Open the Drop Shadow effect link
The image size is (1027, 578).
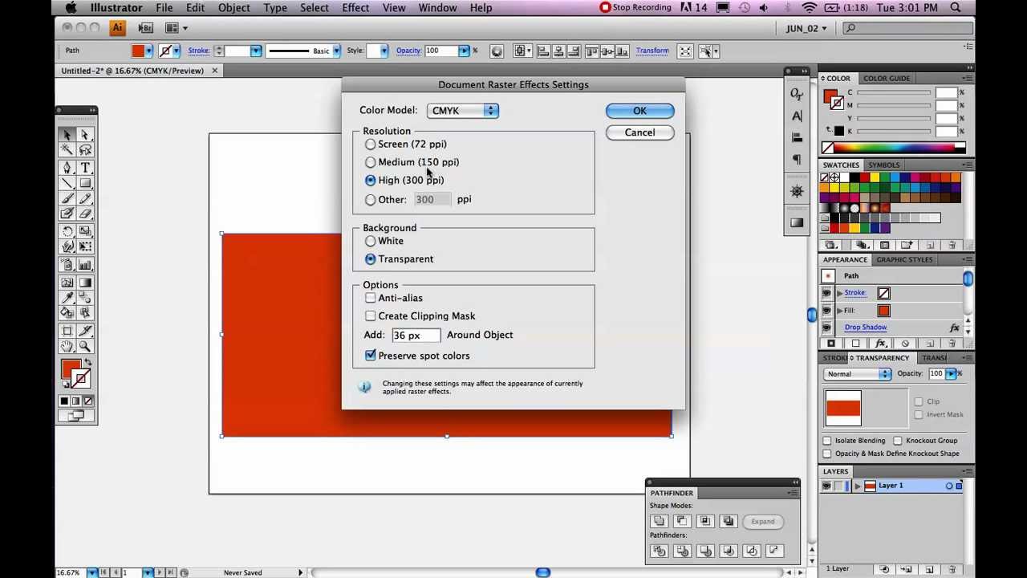click(865, 328)
